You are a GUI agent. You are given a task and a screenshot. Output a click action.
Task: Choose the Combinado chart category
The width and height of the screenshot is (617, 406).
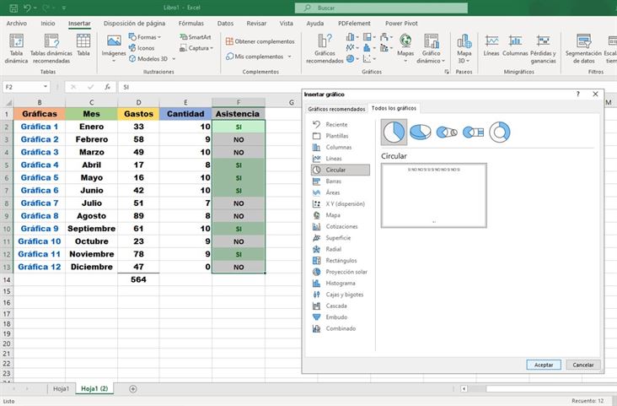(340, 328)
